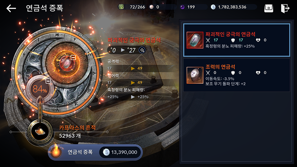The image size is (297, 167).
Task: Click the +0 to +27 level indicator
Action: point(123,50)
